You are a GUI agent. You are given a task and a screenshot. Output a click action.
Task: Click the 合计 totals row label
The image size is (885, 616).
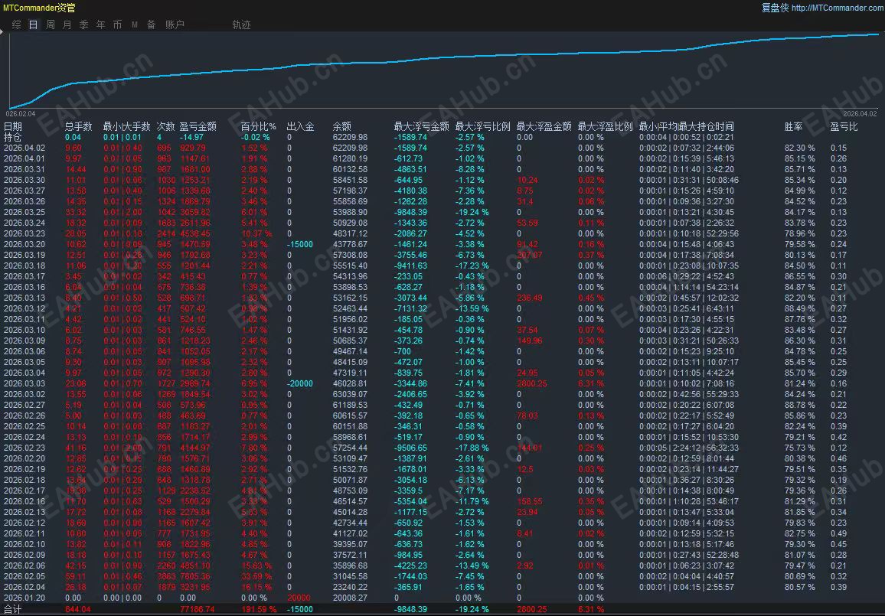(x=13, y=609)
